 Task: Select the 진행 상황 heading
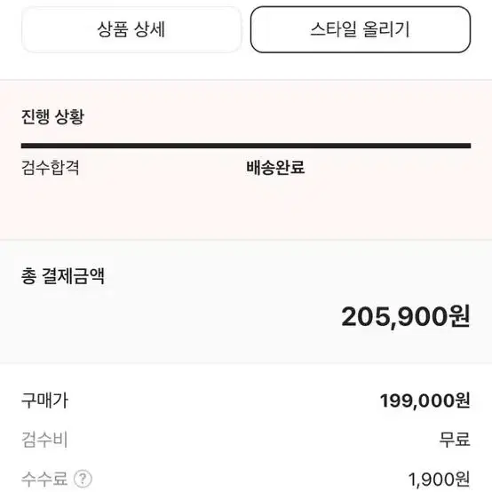(x=52, y=116)
